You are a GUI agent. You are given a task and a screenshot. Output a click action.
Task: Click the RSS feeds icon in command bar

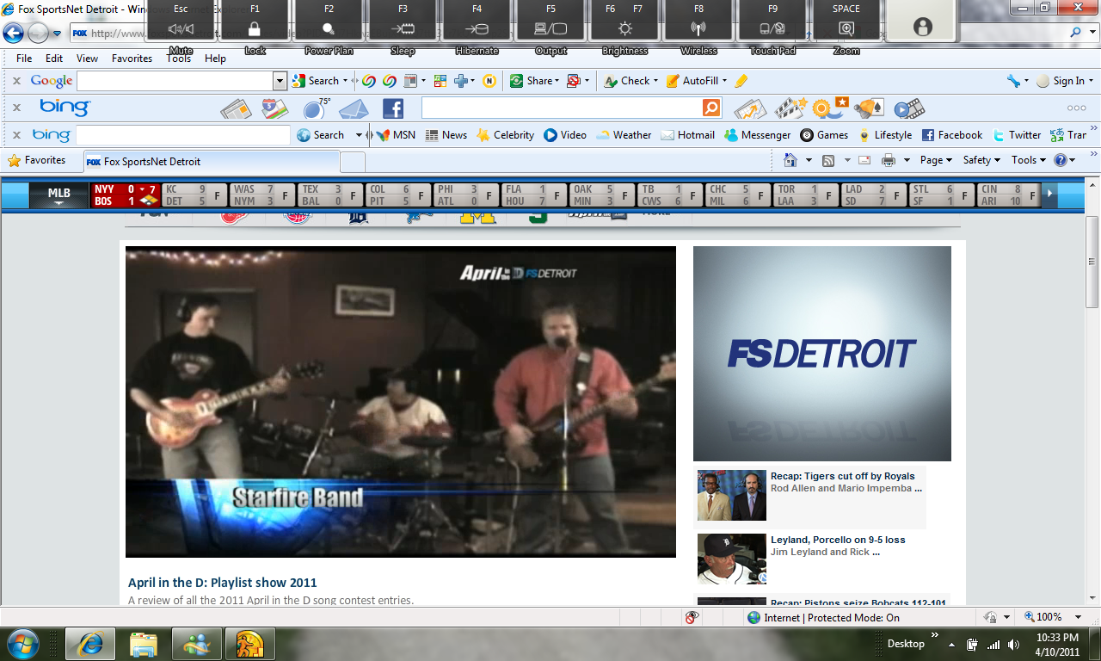[x=828, y=160]
